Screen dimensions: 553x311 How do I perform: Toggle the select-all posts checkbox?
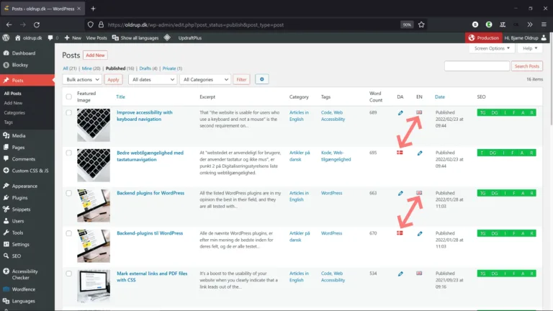[69, 96]
